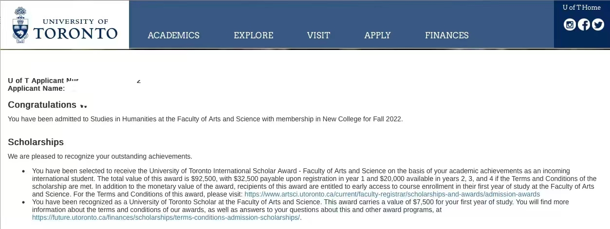610x229 pixels.
Task: Click the admission sentence mentioning New College
Action: tap(205, 119)
